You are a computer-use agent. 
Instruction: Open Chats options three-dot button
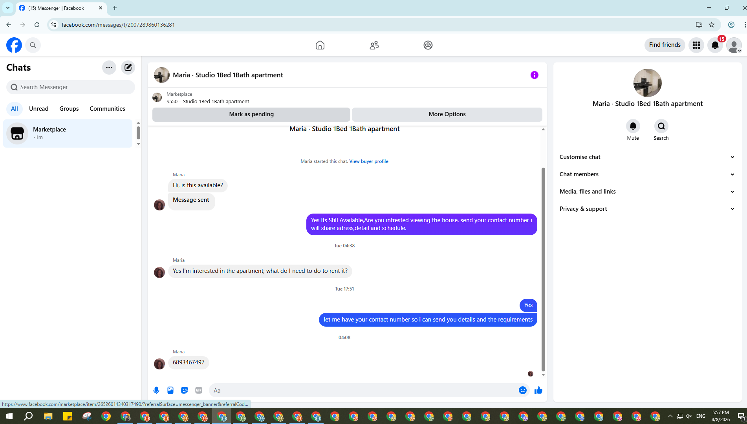pos(109,68)
